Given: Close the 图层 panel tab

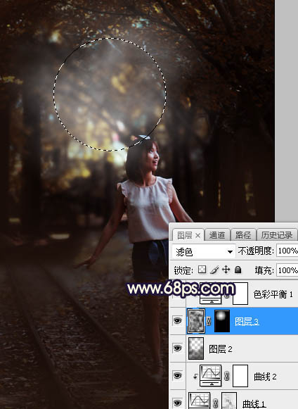Looking at the screenshot, I should [198, 236].
